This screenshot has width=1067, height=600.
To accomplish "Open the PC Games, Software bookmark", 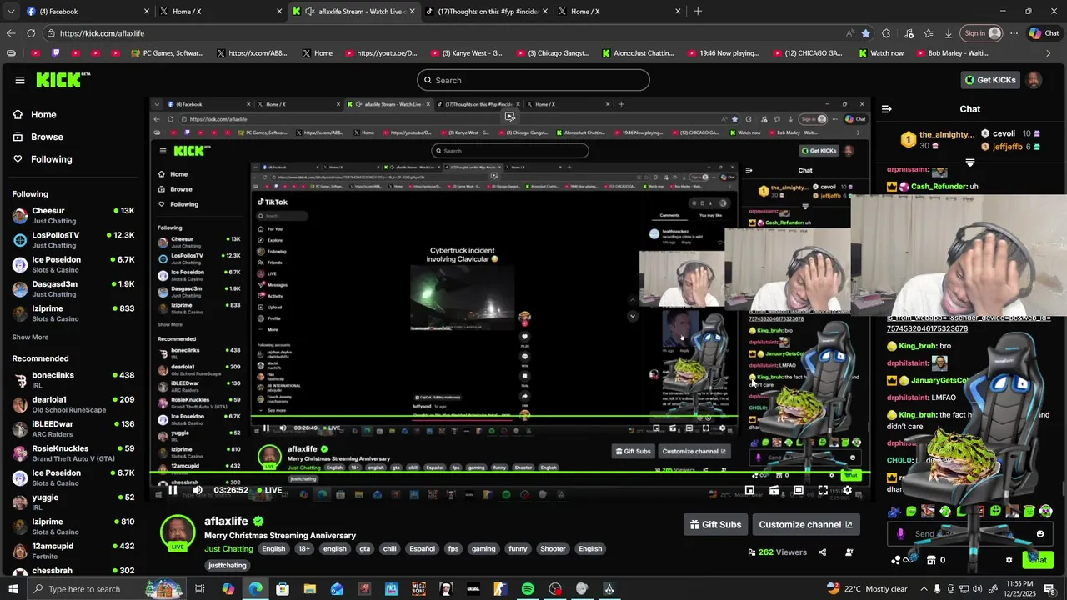I will tap(167, 53).
